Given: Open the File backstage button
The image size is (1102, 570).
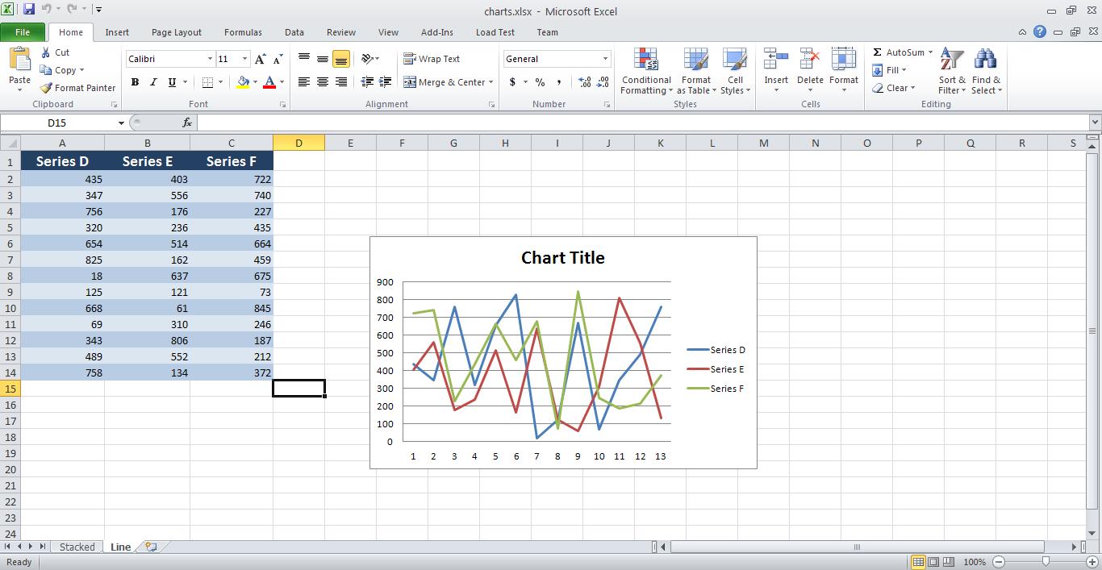Looking at the screenshot, I should point(23,32).
